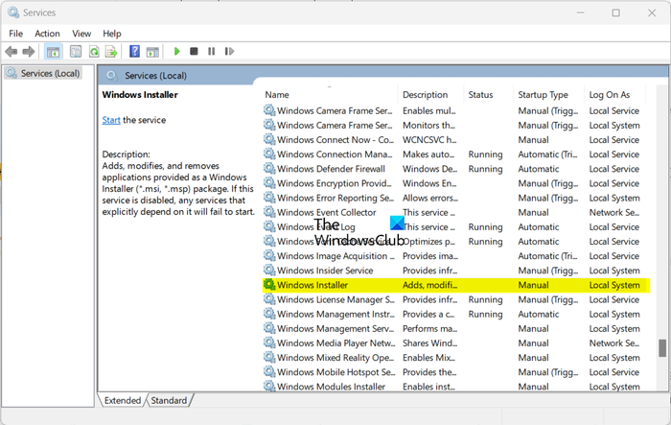Open the blue Help toolbar icon
Image resolution: width=671 pixels, height=425 pixels.
(135, 51)
